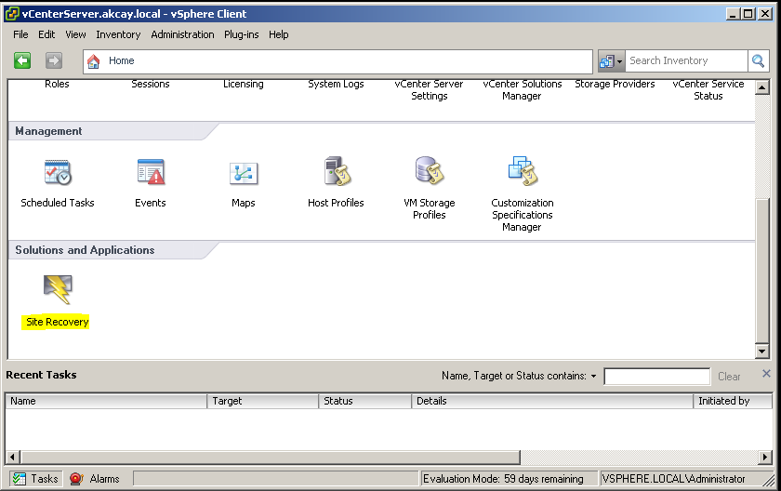Click the grey forward navigation arrow
The height and width of the screenshot is (491, 781).
coord(54,60)
